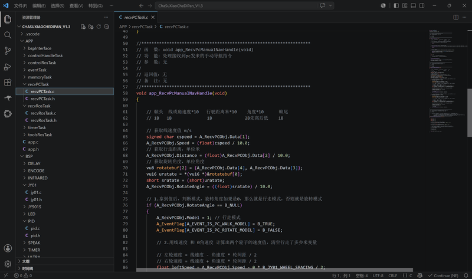Image resolution: width=472 pixels, height=279 pixels.
Task: Click the Copilot status icon in status bar
Action: [420, 275]
